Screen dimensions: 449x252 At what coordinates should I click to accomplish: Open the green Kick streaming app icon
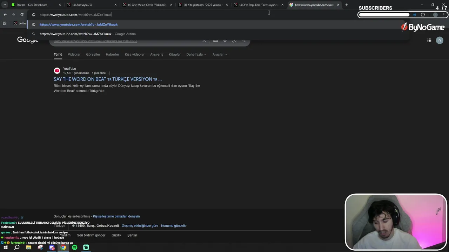(86, 247)
